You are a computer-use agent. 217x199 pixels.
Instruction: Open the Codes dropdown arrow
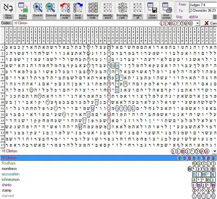(198, 24)
